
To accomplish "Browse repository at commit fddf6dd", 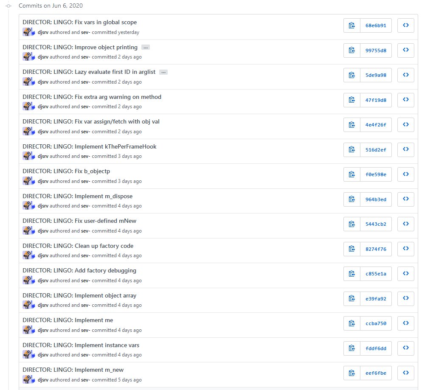I will (406, 348).
